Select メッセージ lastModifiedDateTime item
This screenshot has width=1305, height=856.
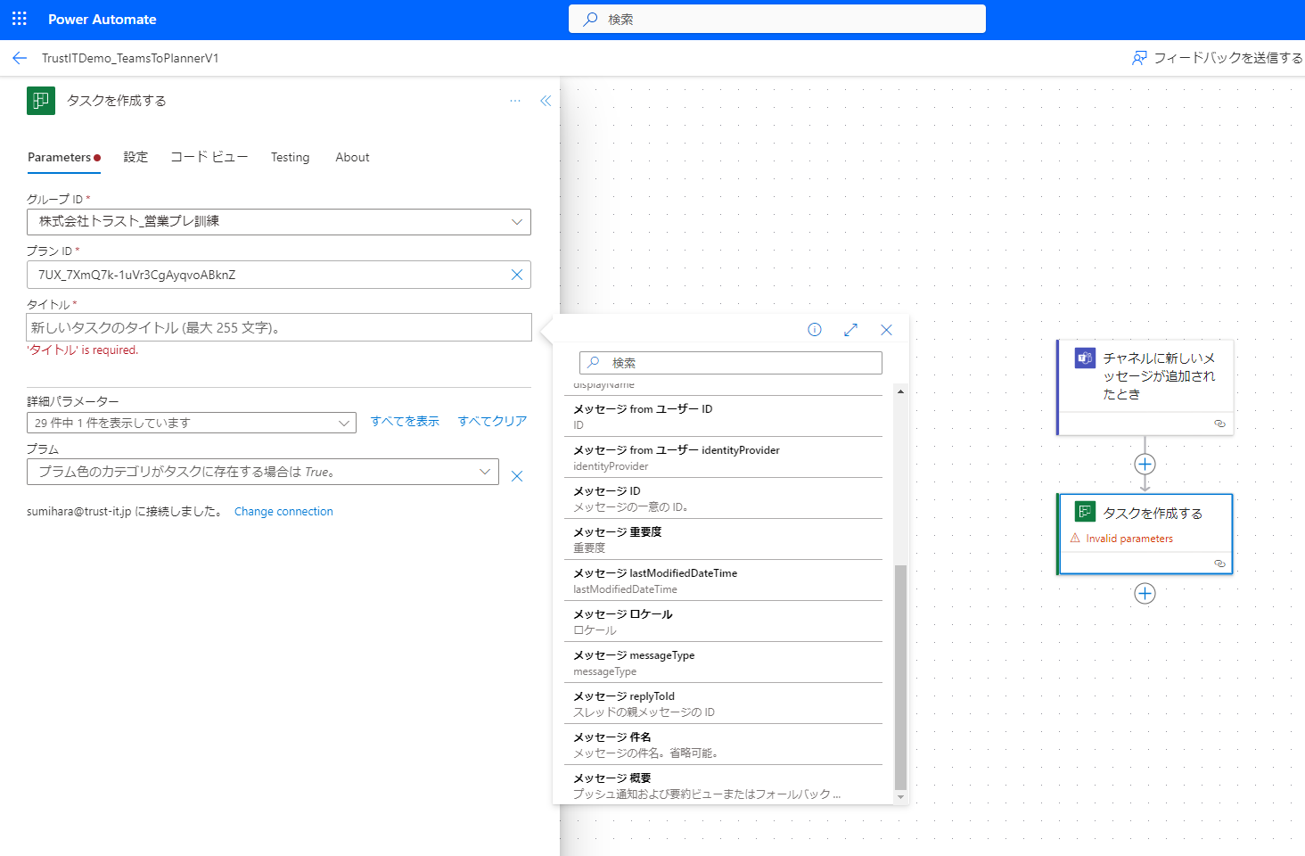tap(723, 580)
